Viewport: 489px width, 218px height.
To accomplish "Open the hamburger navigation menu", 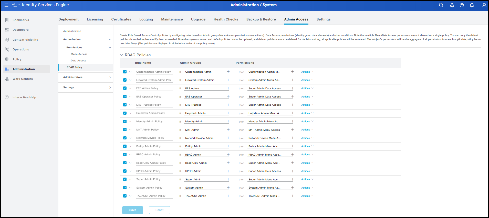I will (6, 5).
